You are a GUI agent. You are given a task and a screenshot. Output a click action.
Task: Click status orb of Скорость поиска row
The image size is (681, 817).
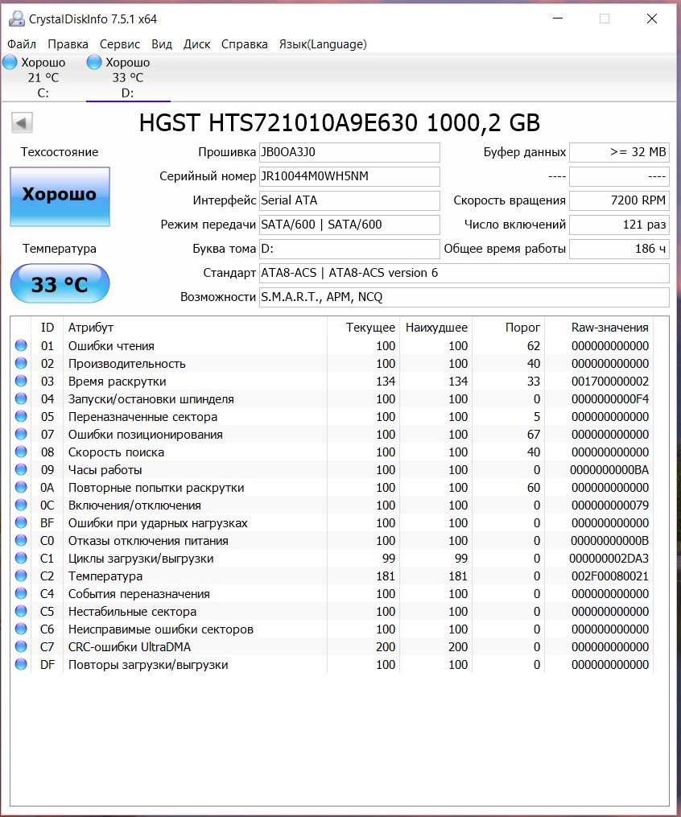(21, 452)
